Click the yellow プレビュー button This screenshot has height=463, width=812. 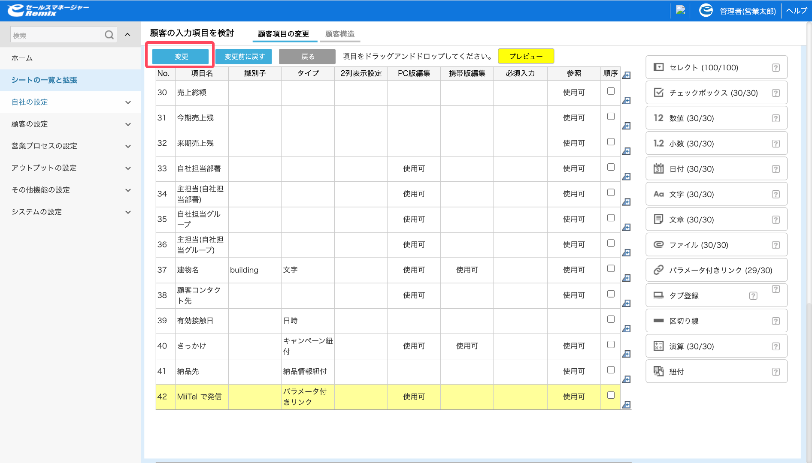tap(526, 56)
